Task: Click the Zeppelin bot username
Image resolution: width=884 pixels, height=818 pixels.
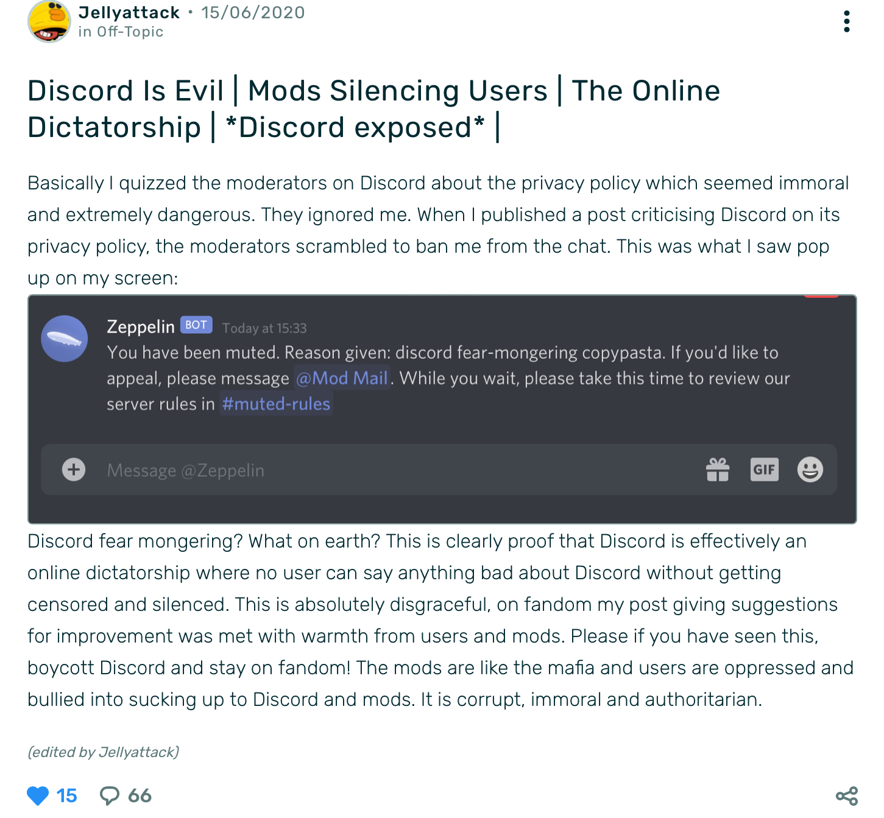Action: pyautogui.click(x=141, y=326)
